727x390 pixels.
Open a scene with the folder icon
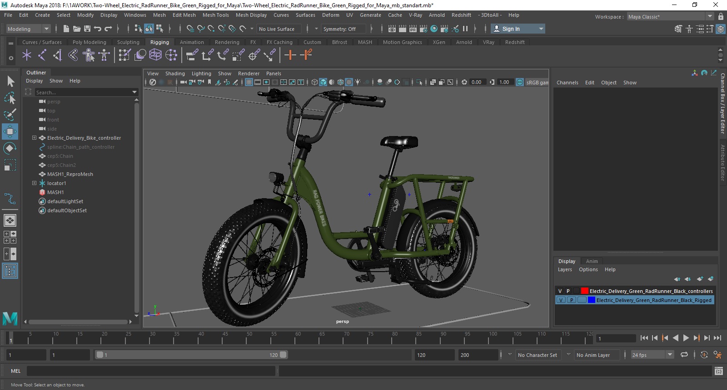coord(77,29)
